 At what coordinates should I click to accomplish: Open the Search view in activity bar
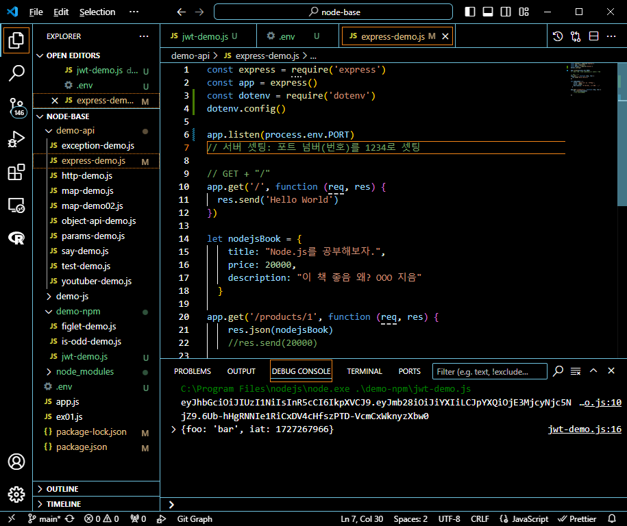(x=16, y=73)
